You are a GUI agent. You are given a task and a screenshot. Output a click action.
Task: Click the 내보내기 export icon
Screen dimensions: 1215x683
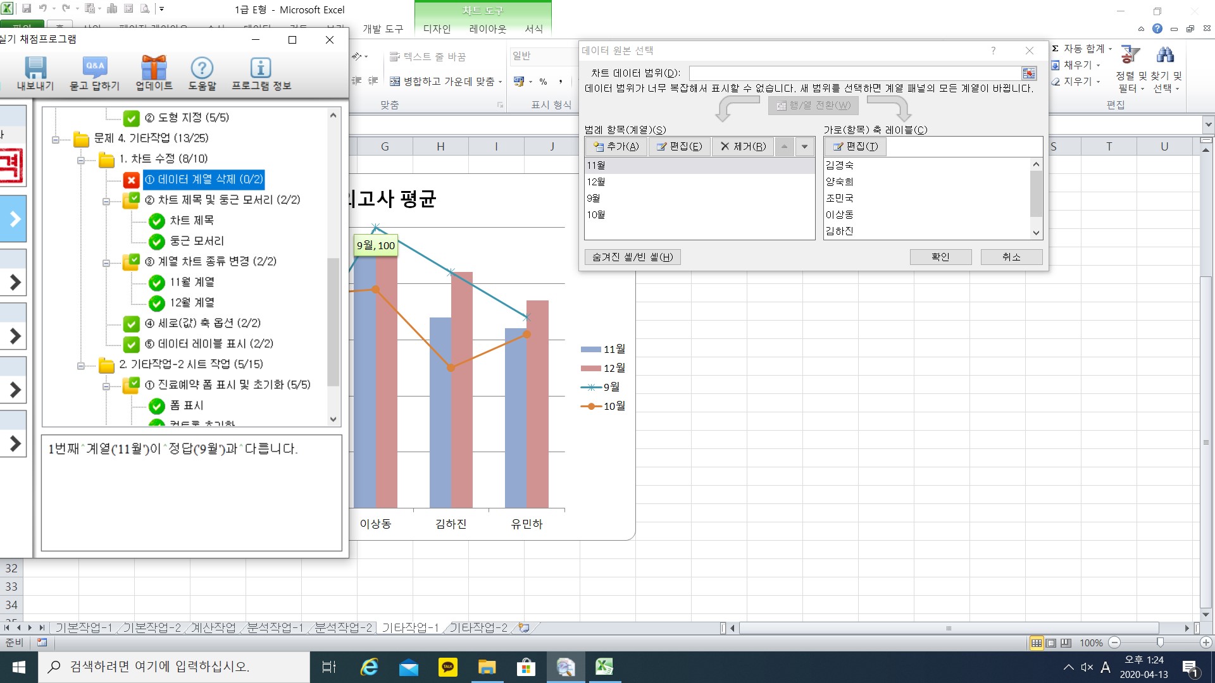[35, 68]
